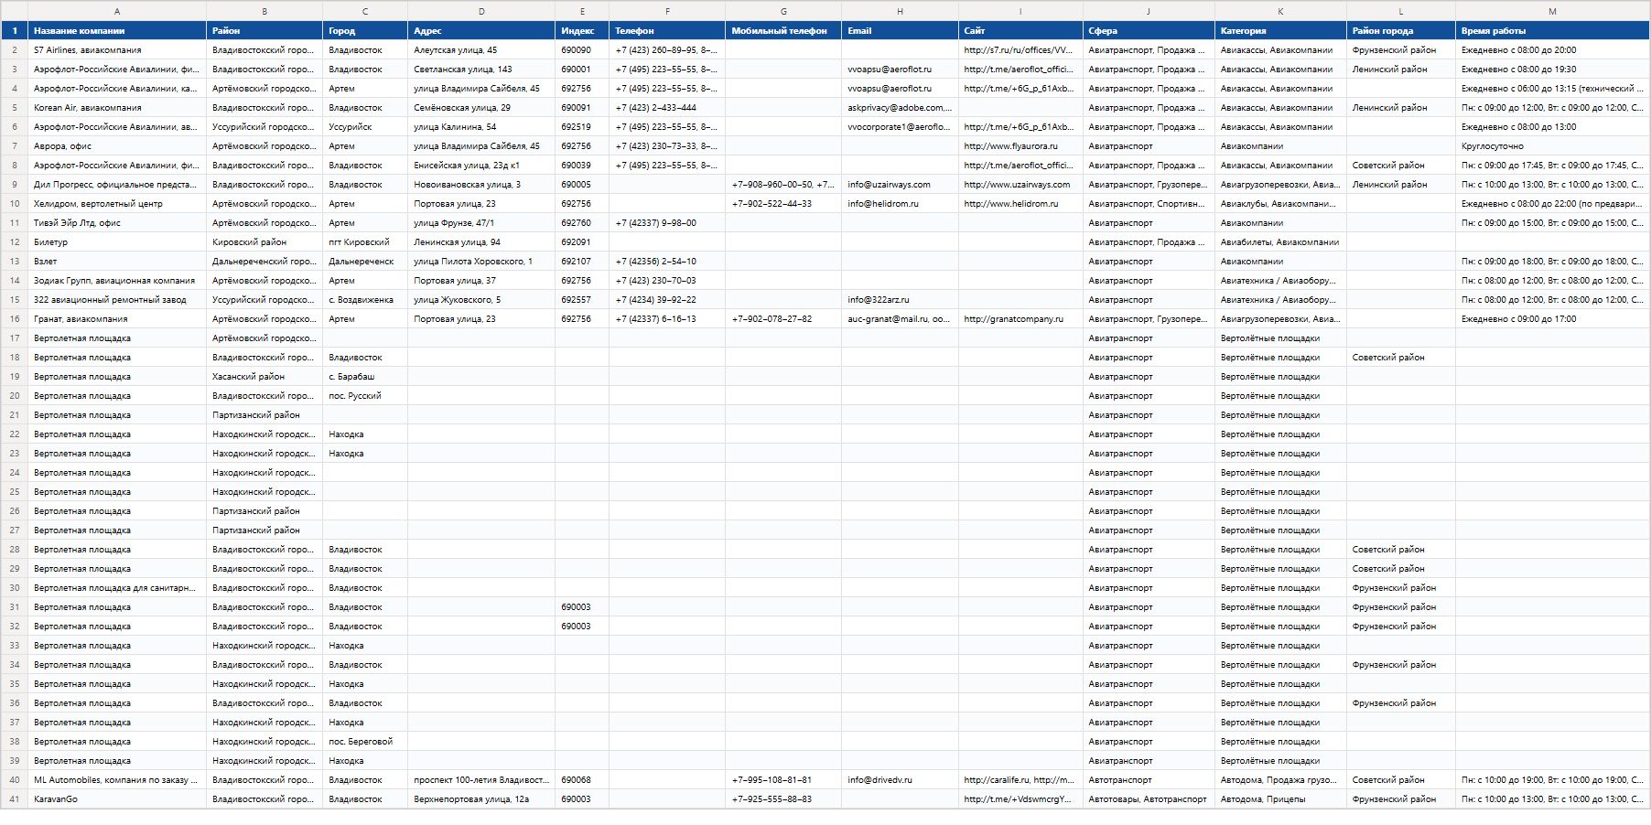
Task: Click the address 'Алеутская улица, 45'
Action: (481, 50)
